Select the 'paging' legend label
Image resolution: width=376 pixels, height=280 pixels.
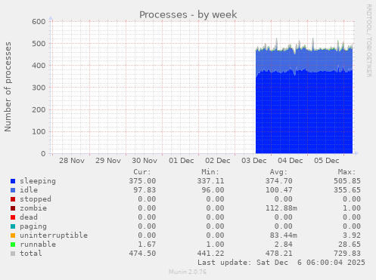[x=33, y=226]
